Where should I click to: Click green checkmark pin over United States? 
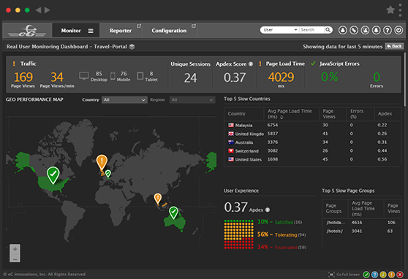coord(53,175)
